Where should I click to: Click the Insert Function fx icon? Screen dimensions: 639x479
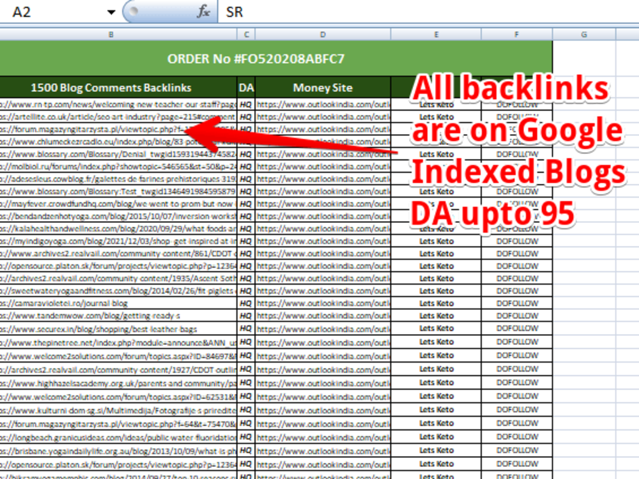pyautogui.click(x=203, y=11)
